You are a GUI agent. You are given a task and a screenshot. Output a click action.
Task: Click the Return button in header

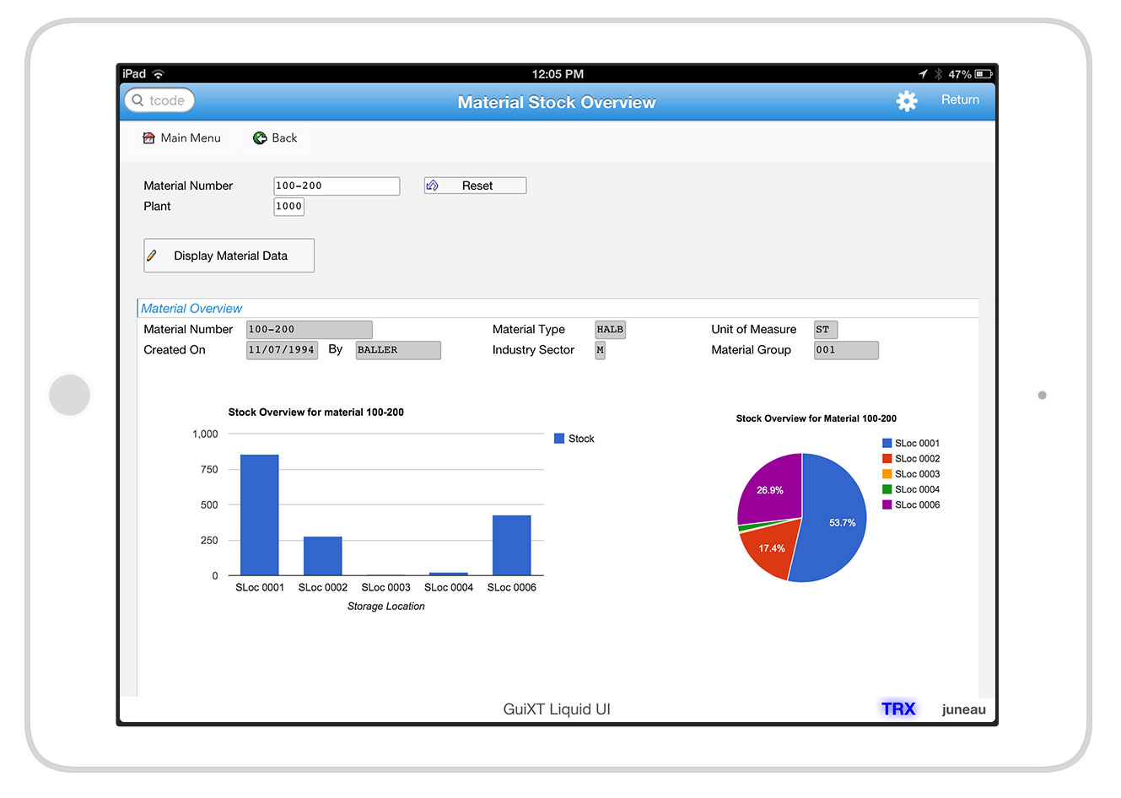pyautogui.click(x=960, y=100)
